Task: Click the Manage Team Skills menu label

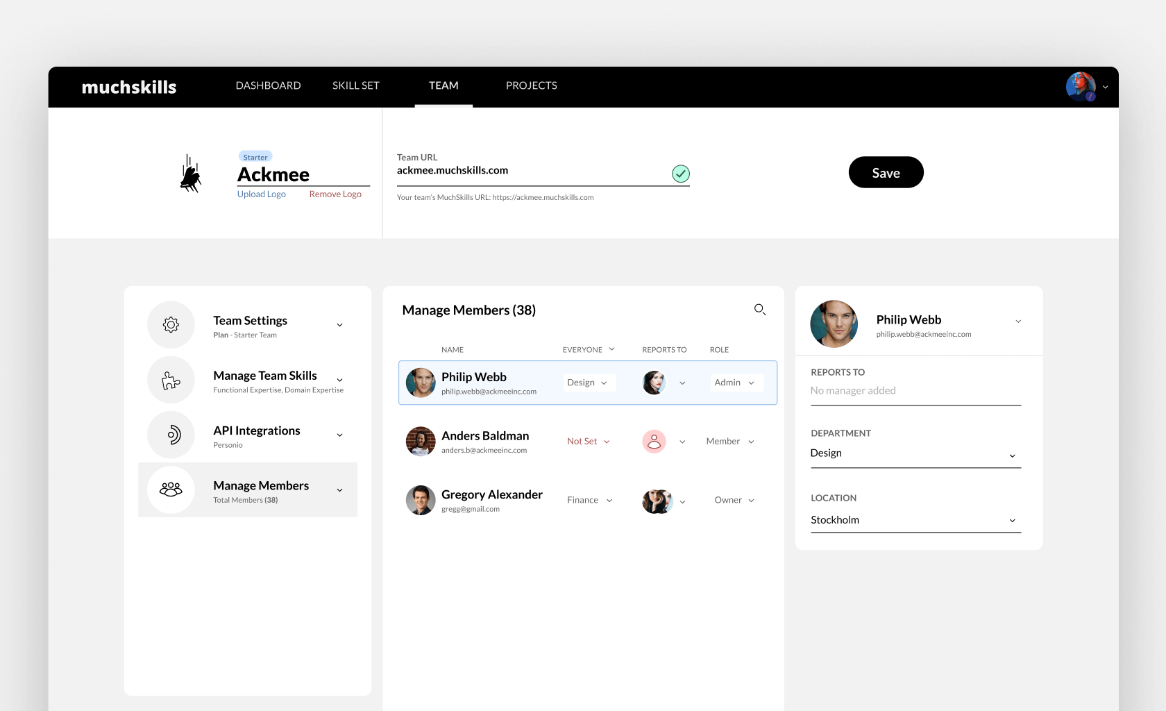Action: pyautogui.click(x=265, y=376)
